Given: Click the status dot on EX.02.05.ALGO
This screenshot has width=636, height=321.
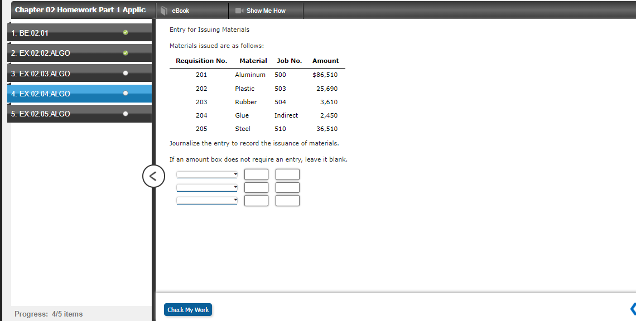Looking at the screenshot, I should coord(126,112).
